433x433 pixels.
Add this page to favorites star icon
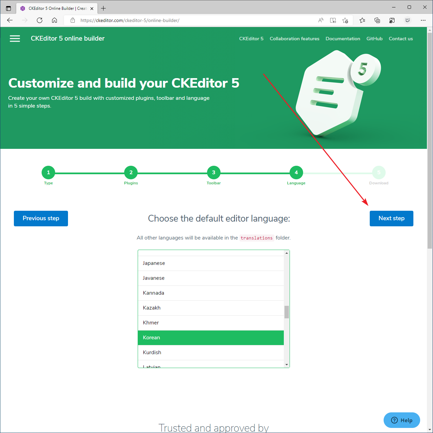(x=345, y=20)
